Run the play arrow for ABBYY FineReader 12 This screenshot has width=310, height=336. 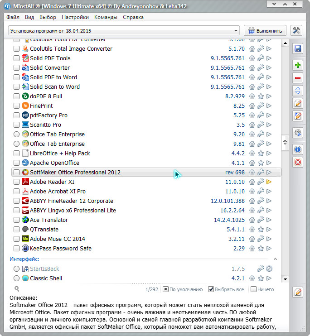pyautogui.click(x=269, y=201)
